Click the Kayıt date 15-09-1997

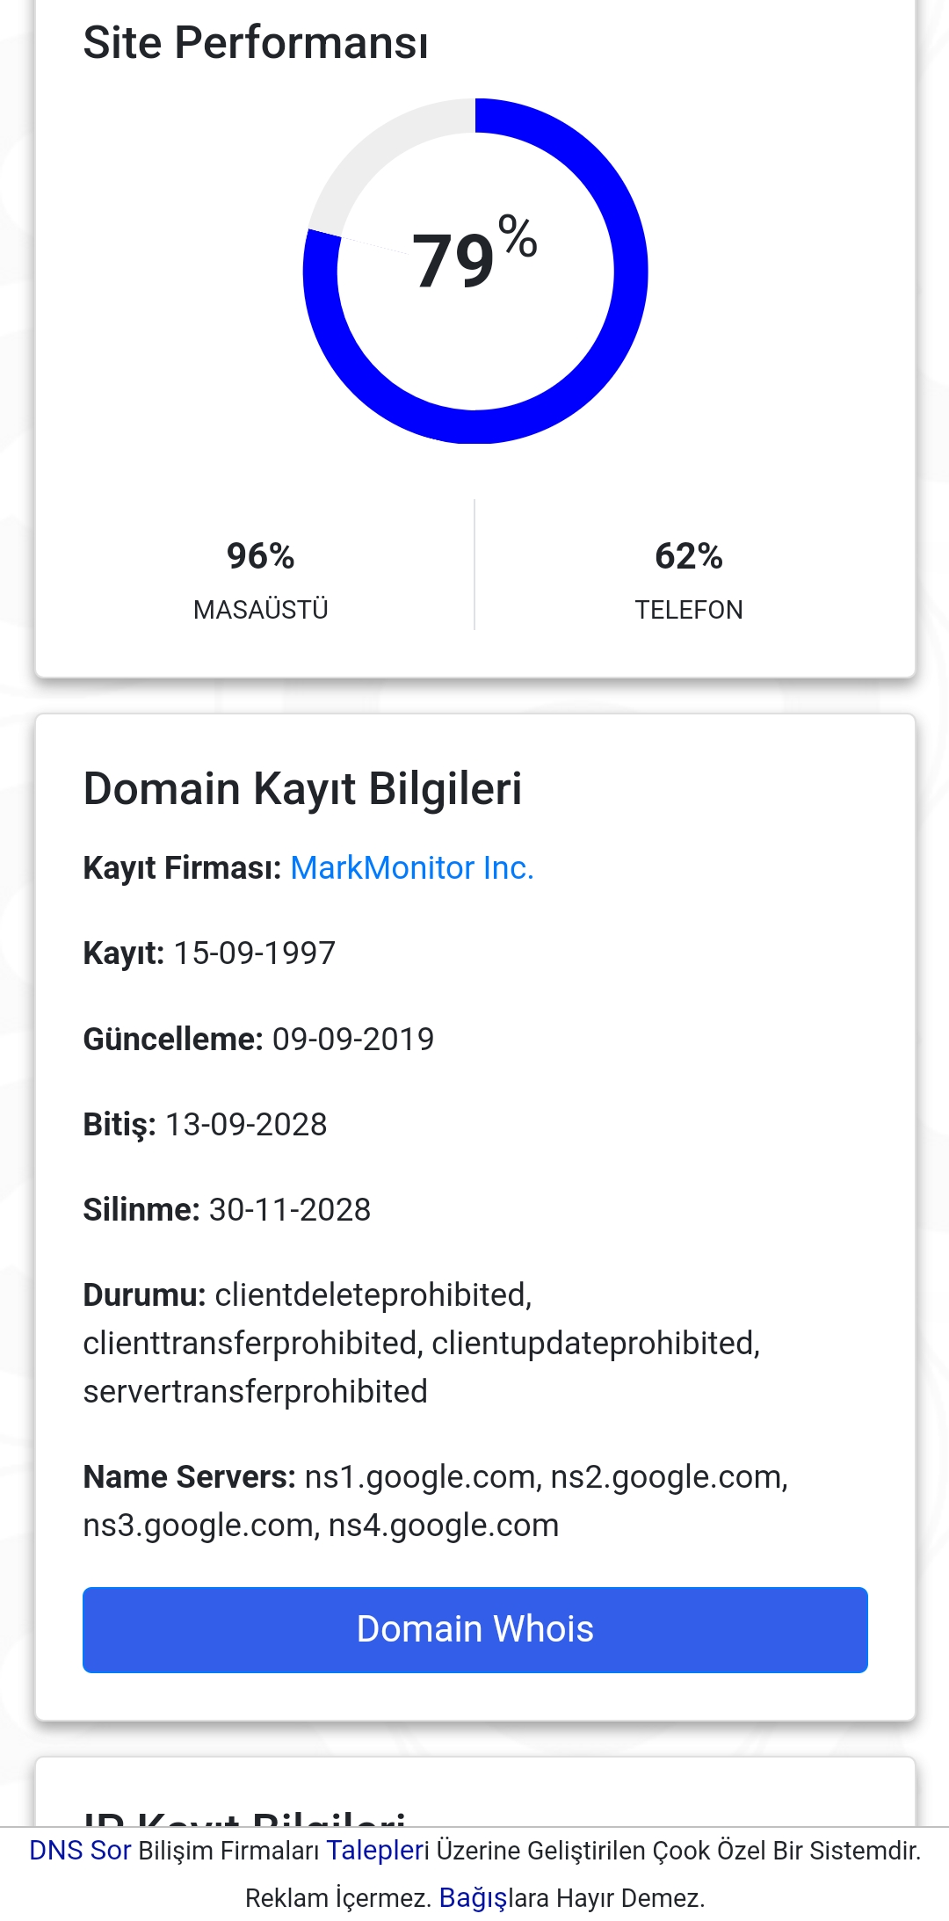[255, 953]
